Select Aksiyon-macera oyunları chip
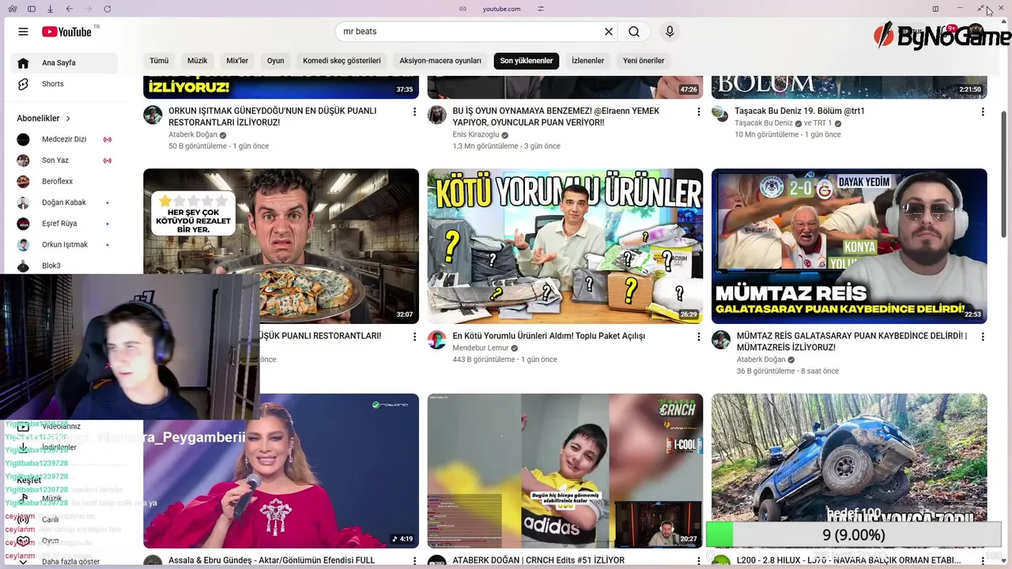1012x569 pixels. (440, 61)
